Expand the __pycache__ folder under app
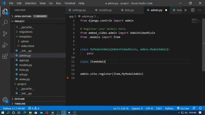The image size is (205, 115). pyautogui.click(x=27, y=27)
